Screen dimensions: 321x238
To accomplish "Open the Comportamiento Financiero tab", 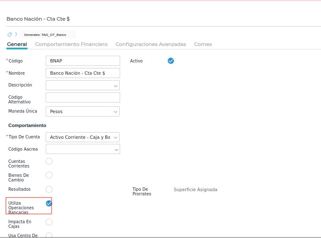I will coord(71,44).
